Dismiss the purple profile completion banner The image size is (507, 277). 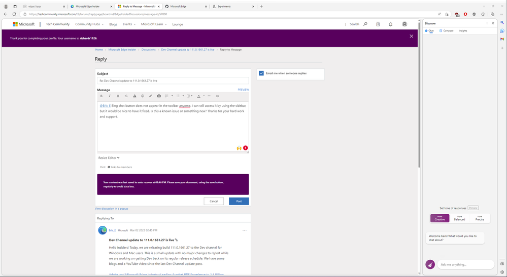tap(411, 36)
